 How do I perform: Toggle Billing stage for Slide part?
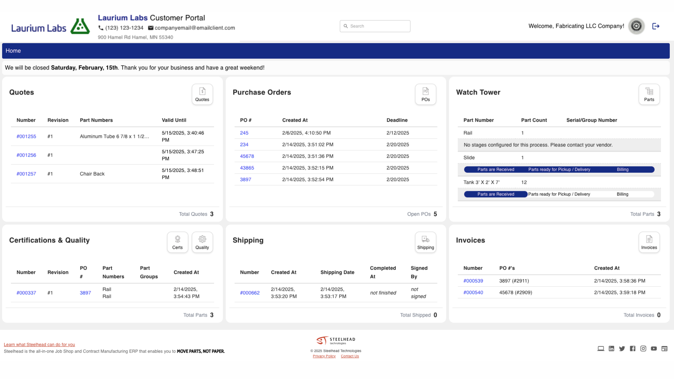(622, 169)
